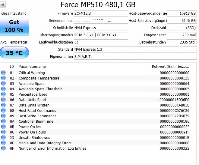The height and width of the screenshot is (165, 199).
Task: Click the status orb beside Composite Temperature
Action: coord(3,78)
